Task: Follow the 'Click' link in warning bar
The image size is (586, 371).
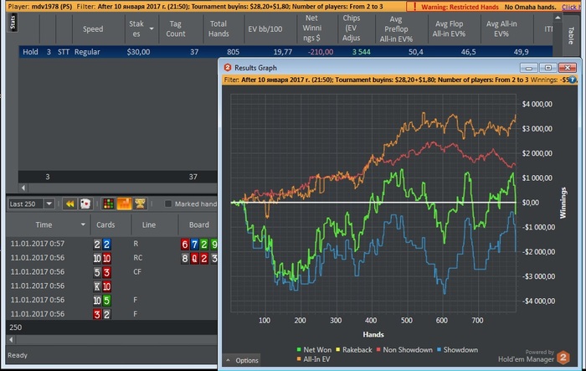Action: pos(569,7)
